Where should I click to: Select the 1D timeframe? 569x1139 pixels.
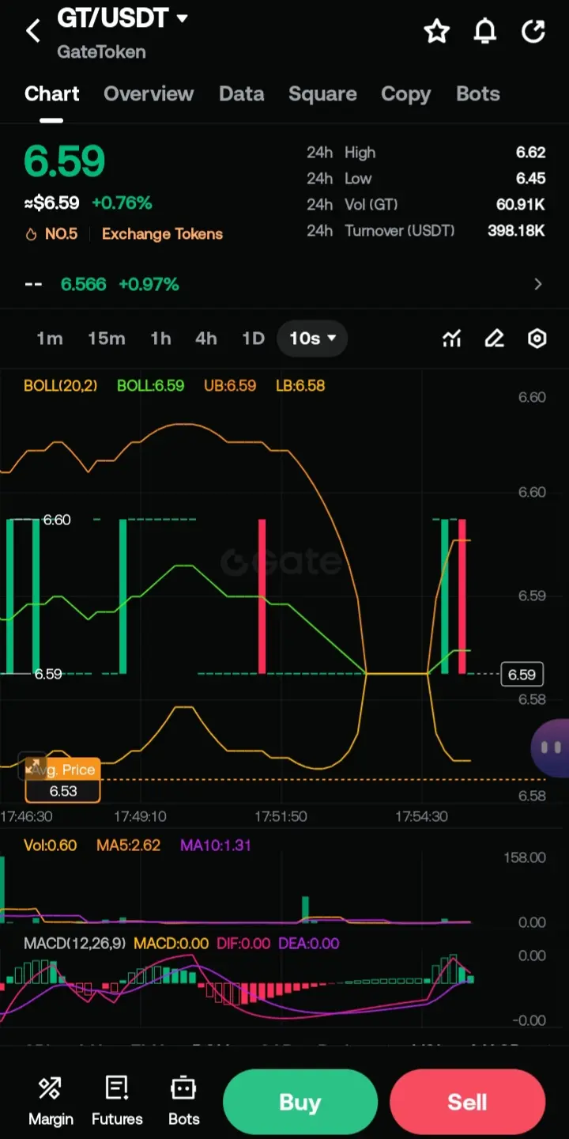(x=253, y=339)
